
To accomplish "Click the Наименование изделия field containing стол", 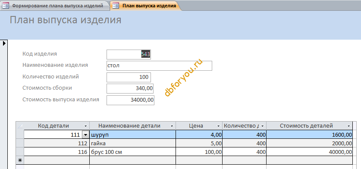I will 159,66.
